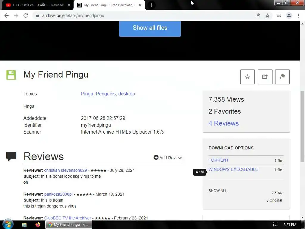Image resolution: width=305 pixels, height=229 pixels.
Task: Switch to POCOYÓ en ESPAÑOL tab
Action: point(37,5)
